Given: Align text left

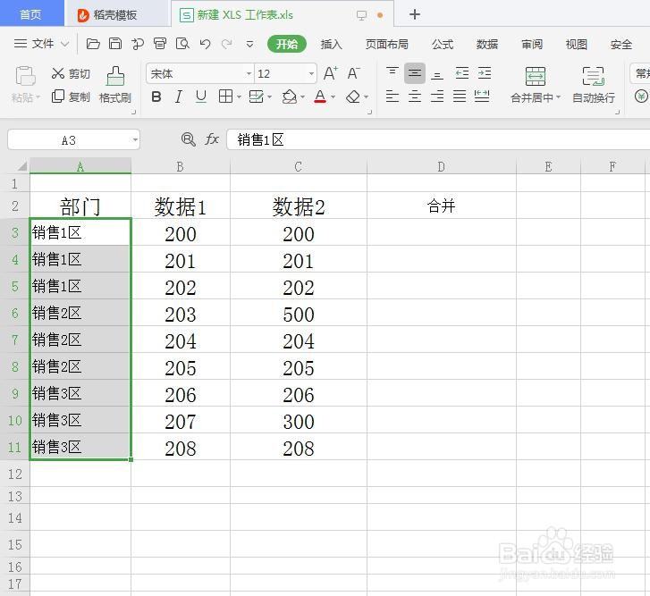Looking at the screenshot, I should pyautogui.click(x=393, y=97).
